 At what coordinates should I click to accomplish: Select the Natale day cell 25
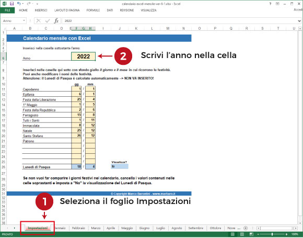tap(76, 130)
